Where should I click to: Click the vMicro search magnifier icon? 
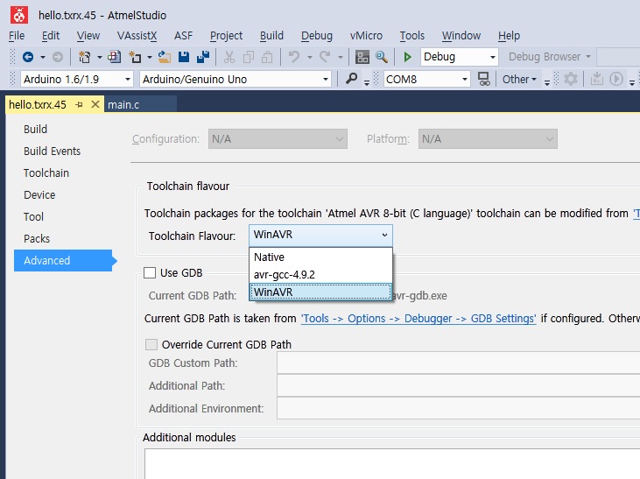[351, 79]
